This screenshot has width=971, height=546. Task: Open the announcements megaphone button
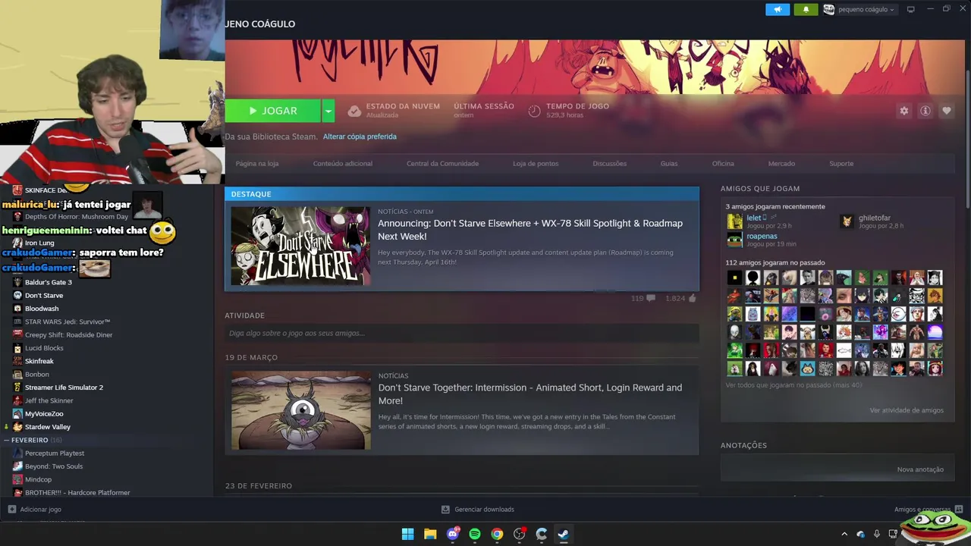pos(778,9)
